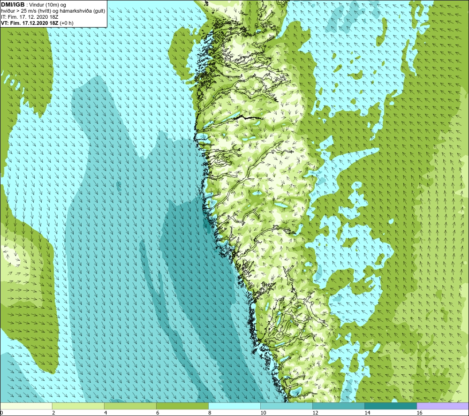This screenshot has width=469, height=416.
Task: Click the purple legend swatch above 16 m/s
Action: [x=443, y=406]
